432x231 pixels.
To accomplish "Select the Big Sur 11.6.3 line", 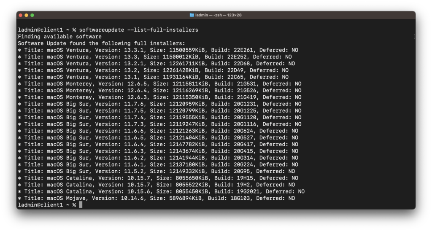I will click(x=158, y=151).
